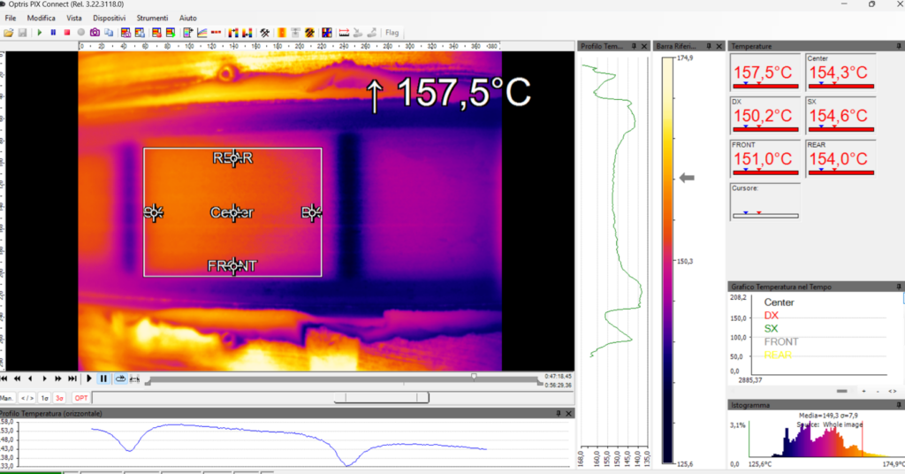Viewport: 905px width, 474px height.
Task: Close the Barra Riferimento panel
Action: pyautogui.click(x=719, y=46)
